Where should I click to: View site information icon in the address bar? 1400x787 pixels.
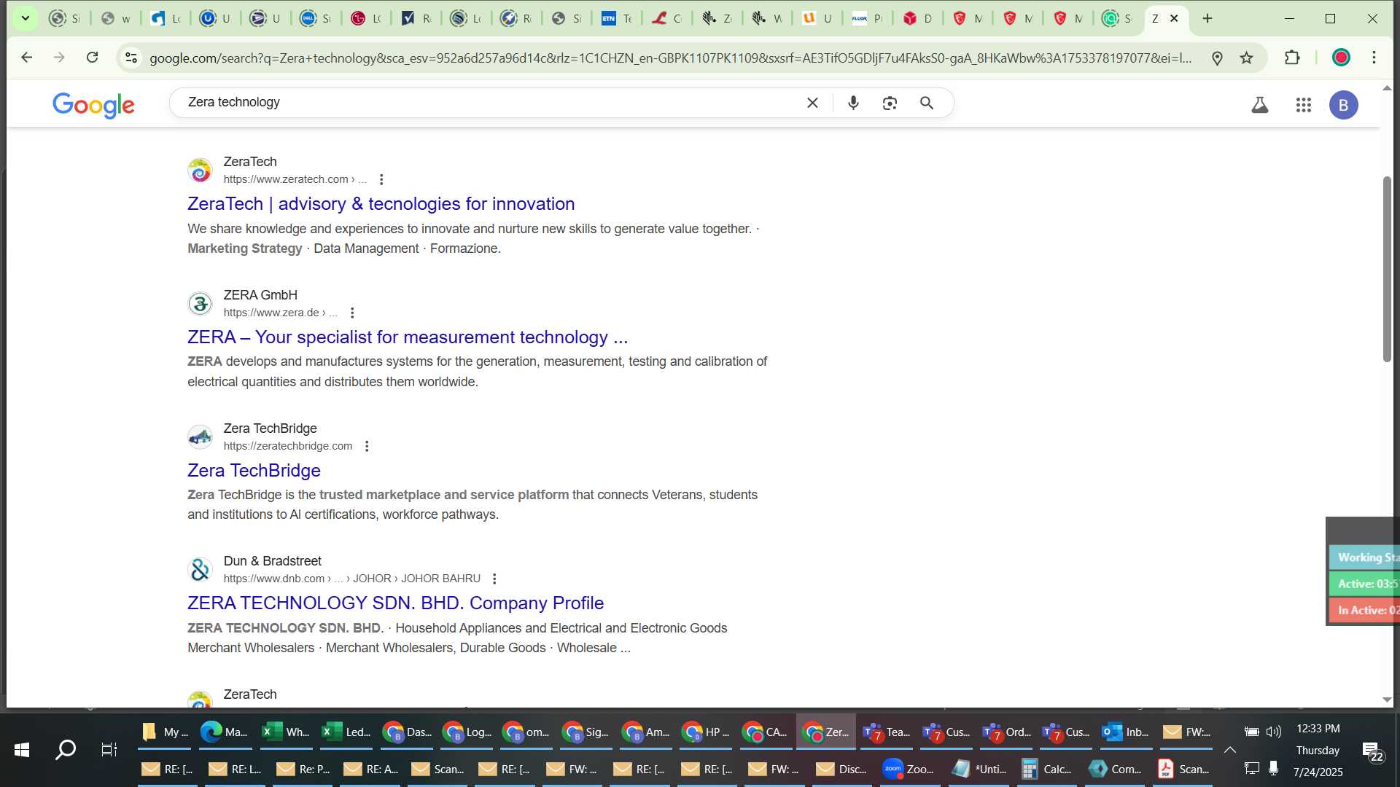(131, 58)
